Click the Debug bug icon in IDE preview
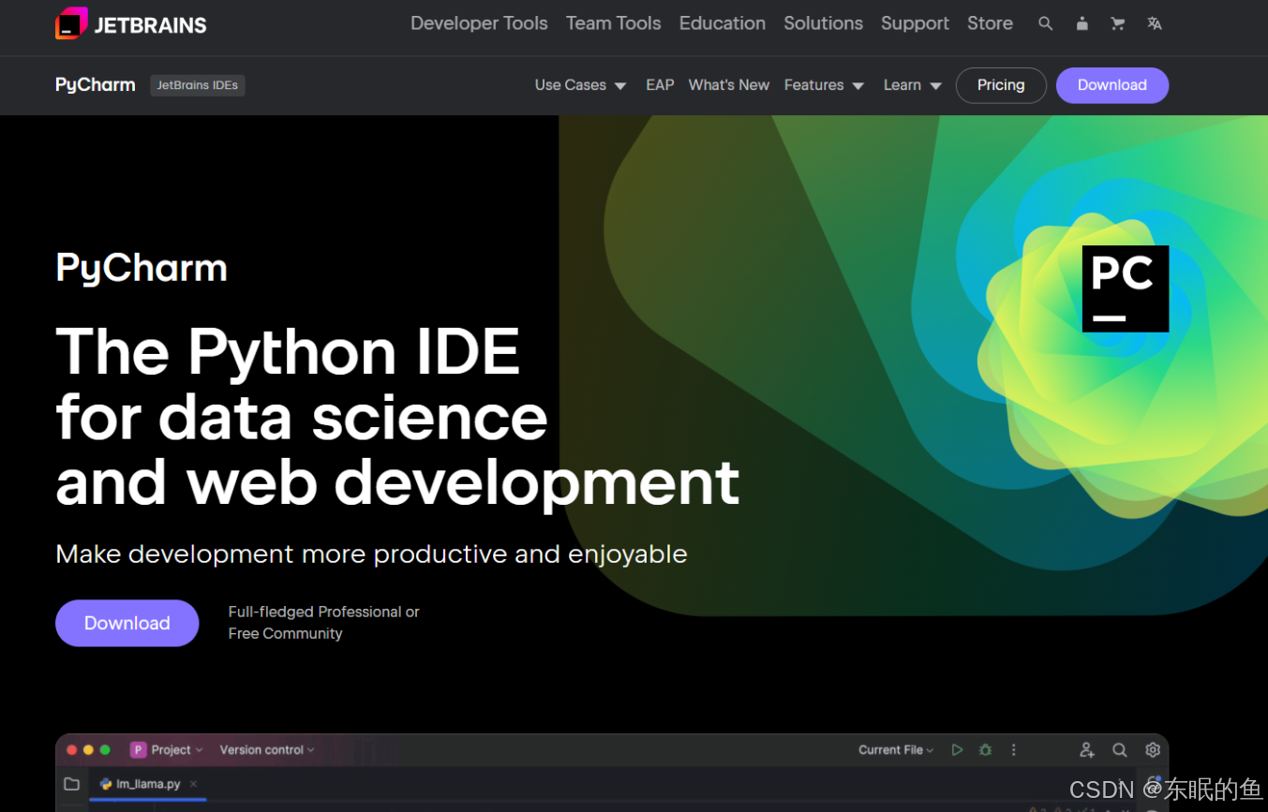Image resolution: width=1268 pixels, height=812 pixels. point(985,750)
